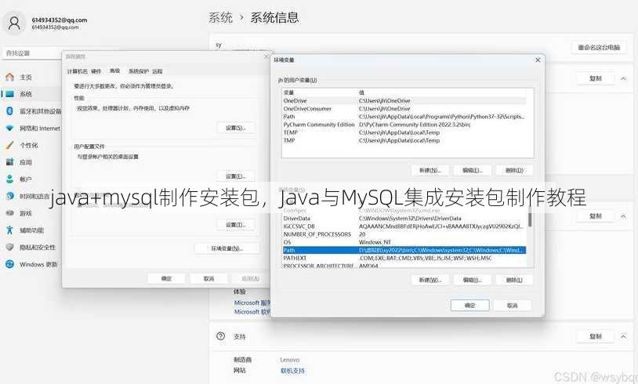
Task: Confirm 系统属性 dialog with 确定
Action: (x=166, y=279)
